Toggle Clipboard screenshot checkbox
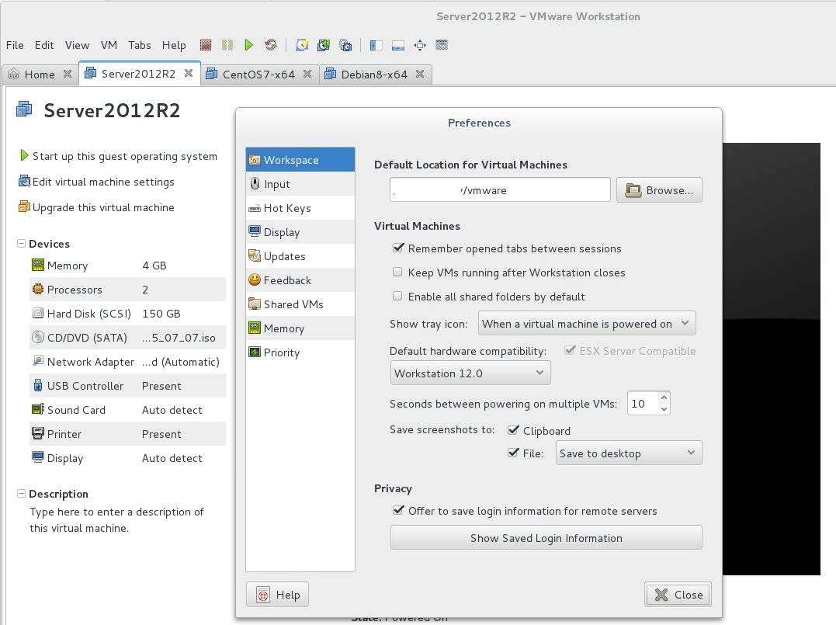Viewport: 836px width, 625px height. pos(513,430)
